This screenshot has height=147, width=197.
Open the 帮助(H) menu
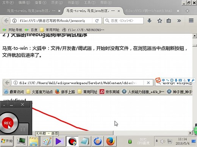[106, 3]
